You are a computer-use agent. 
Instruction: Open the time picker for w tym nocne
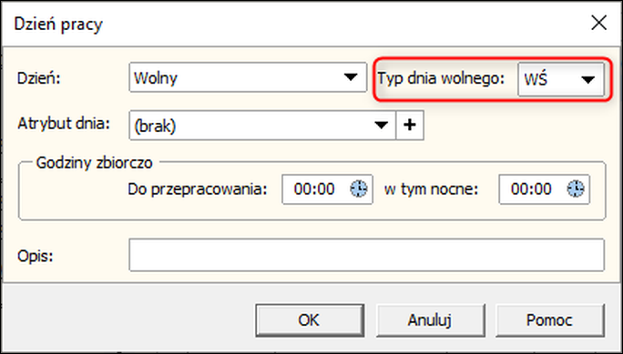(576, 189)
